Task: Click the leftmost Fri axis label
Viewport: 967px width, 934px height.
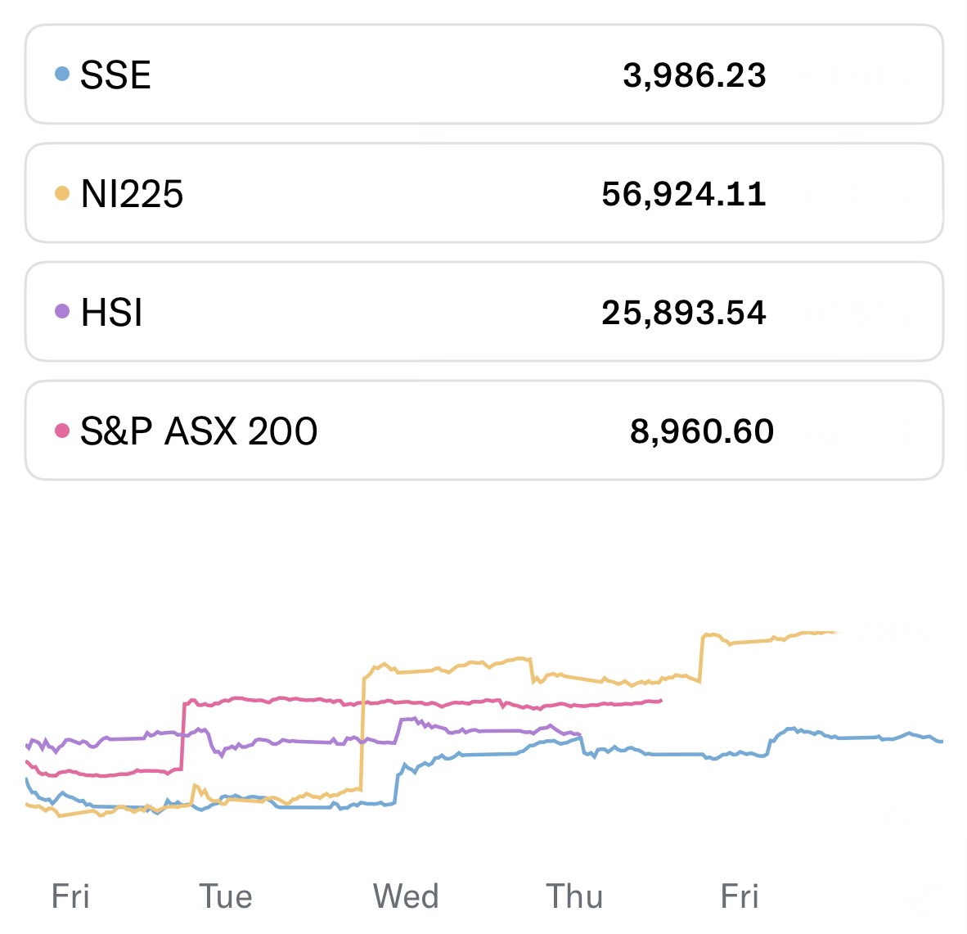Action: click(x=70, y=896)
